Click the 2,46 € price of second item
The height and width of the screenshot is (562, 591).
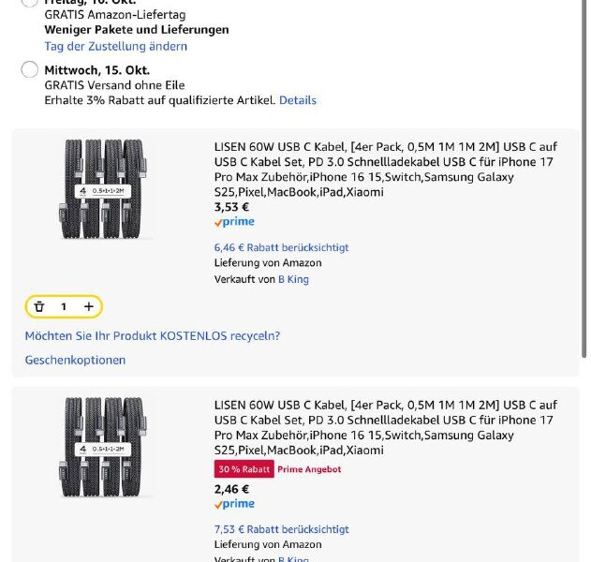point(231,489)
